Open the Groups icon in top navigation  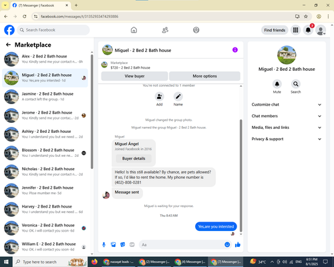196,30
